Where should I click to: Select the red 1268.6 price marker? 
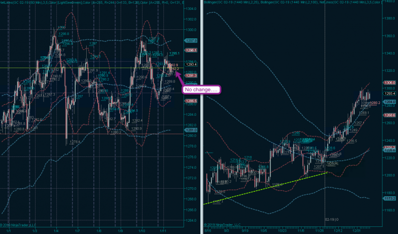pos(389,115)
